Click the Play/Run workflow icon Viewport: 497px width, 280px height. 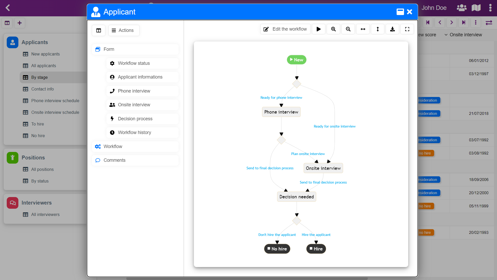(x=318, y=29)
